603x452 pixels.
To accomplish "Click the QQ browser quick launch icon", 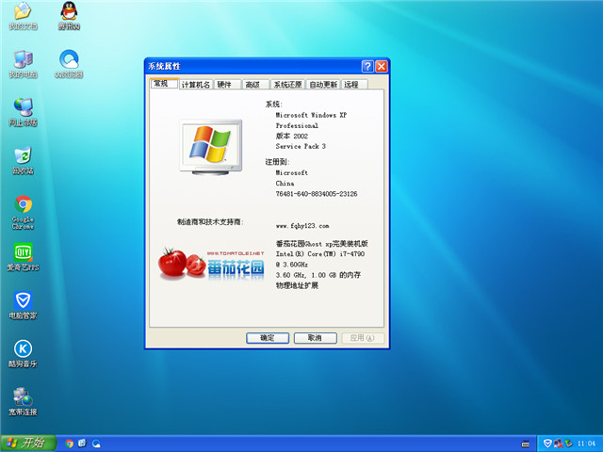I will click(96, 444).
